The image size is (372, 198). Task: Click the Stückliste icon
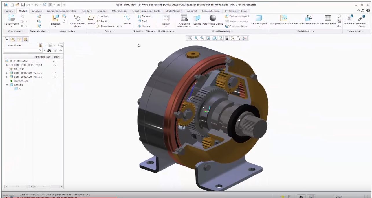349,18
